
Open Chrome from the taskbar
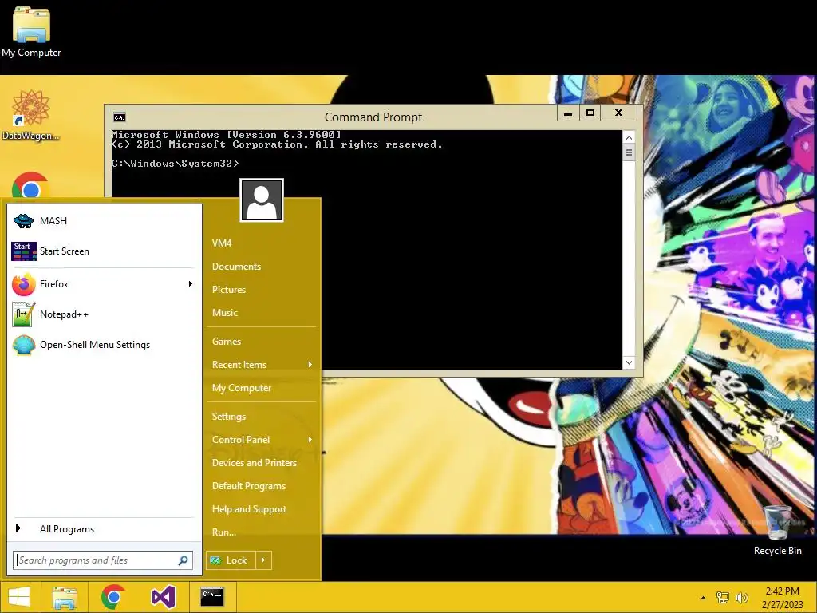[113, 597]
